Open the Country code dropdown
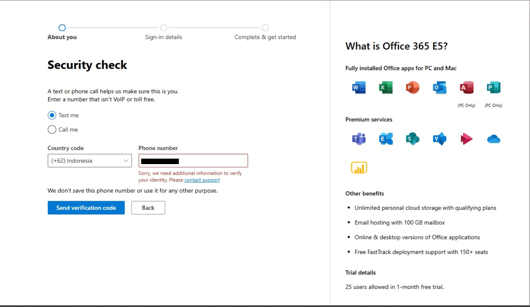530x307 pixels. coord(90,161)
